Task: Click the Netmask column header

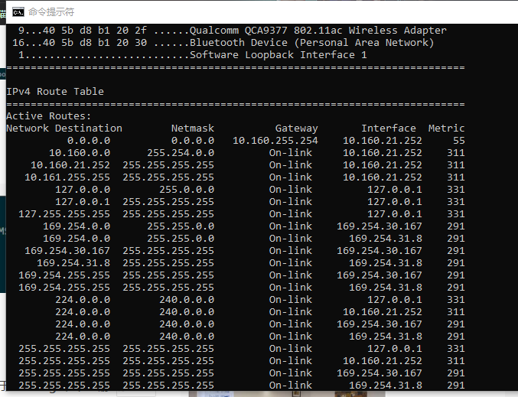Action: tap(193, 129)
